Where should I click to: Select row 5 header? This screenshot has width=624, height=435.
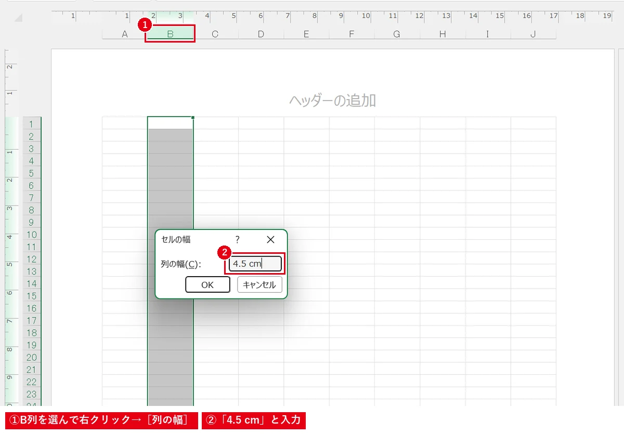32,173
